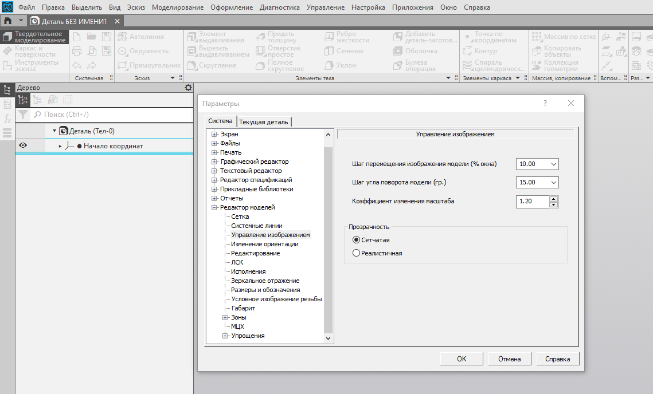Click the home icon in the tab bar
653x394 pixels.
tap(7, 21)
